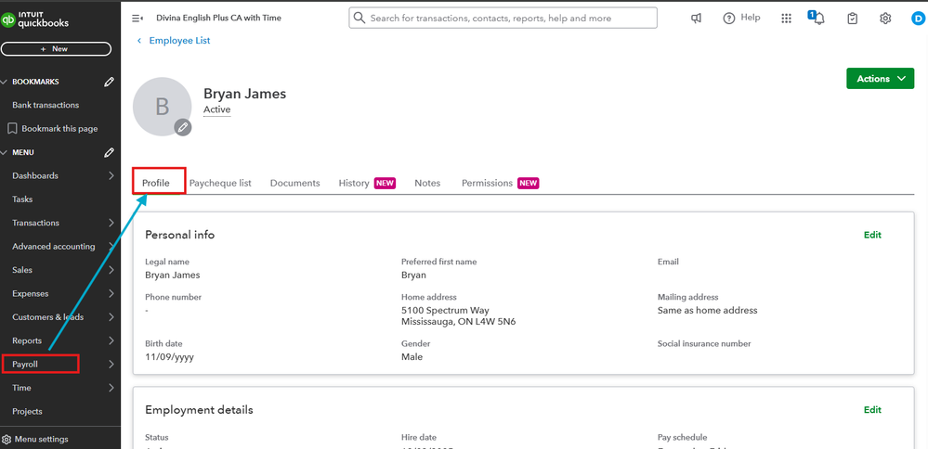Open the settings gear icon
The height and width of the screenshot is (449, 928).
[x=885, y=18]
